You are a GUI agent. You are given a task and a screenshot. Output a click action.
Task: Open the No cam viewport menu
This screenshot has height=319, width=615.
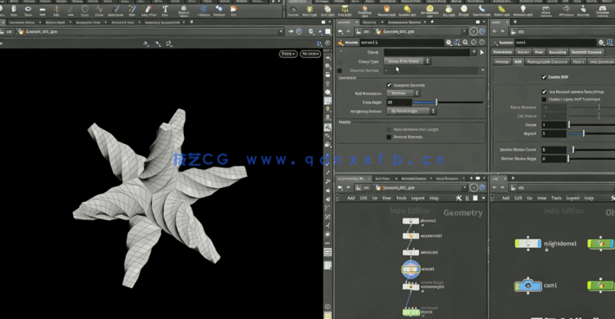311,54
